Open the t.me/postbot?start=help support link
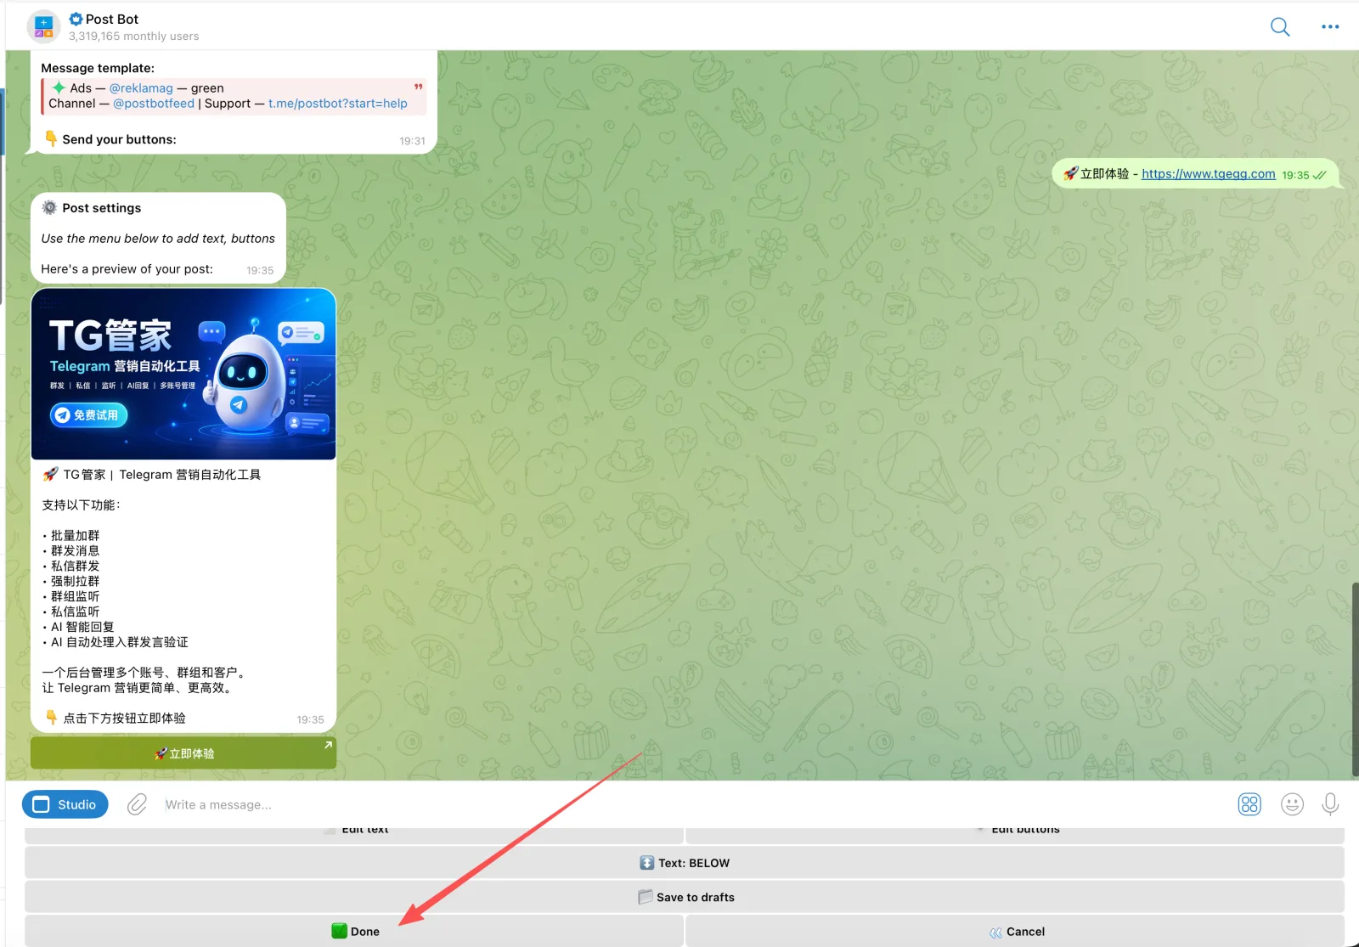1359x947 pixels. point(338,104)
